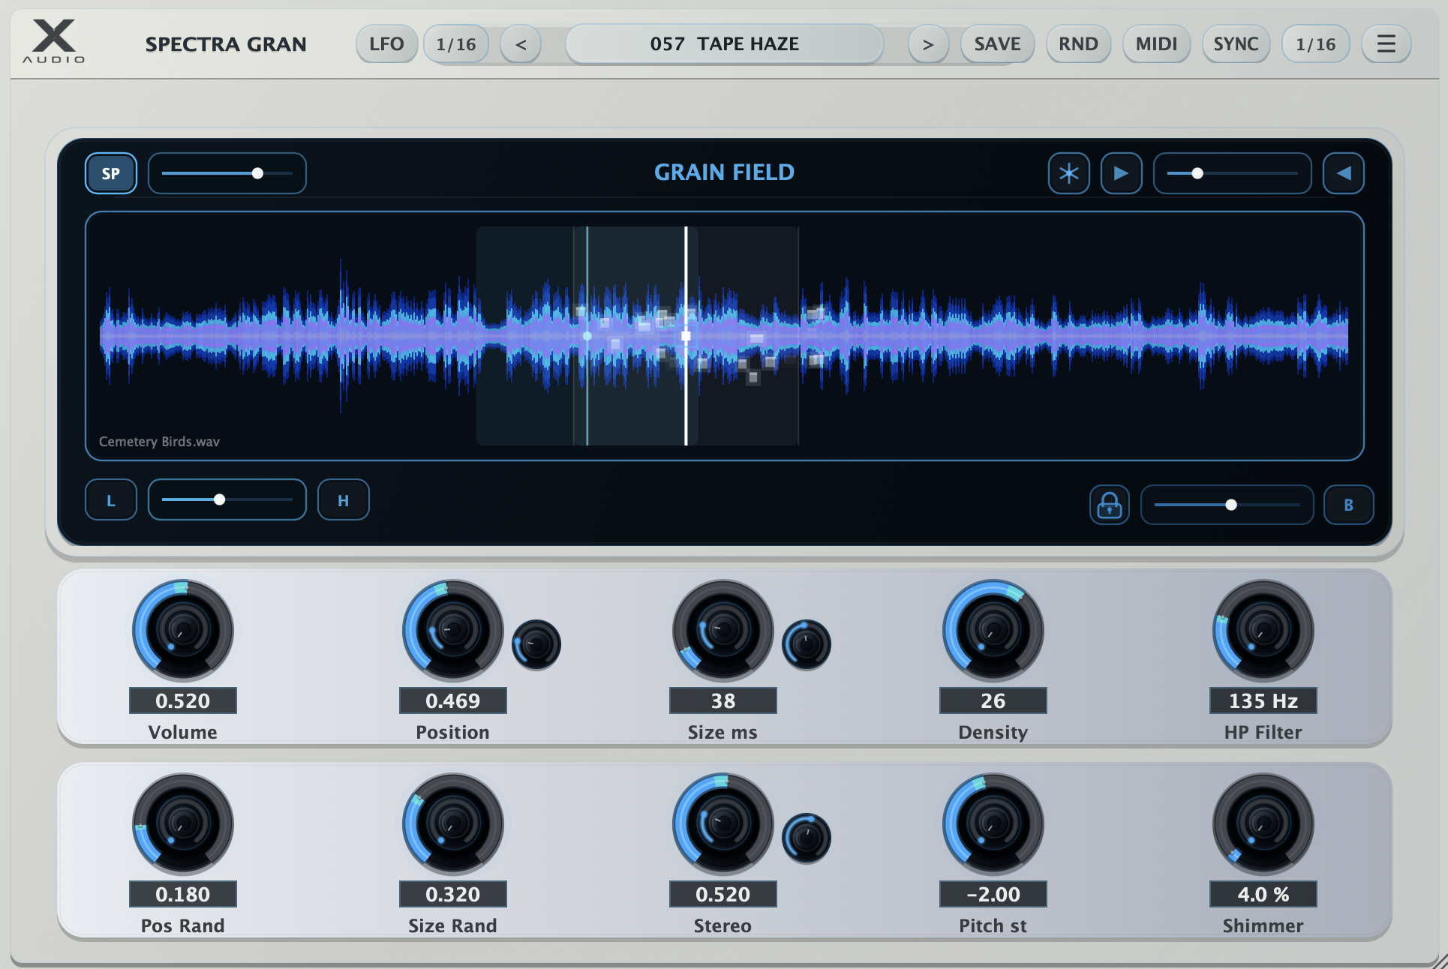1448x969 pixels.
Task: Click the Cemetery Birds.wav file name
Action: pyautogui.click(x=160, y=442)
